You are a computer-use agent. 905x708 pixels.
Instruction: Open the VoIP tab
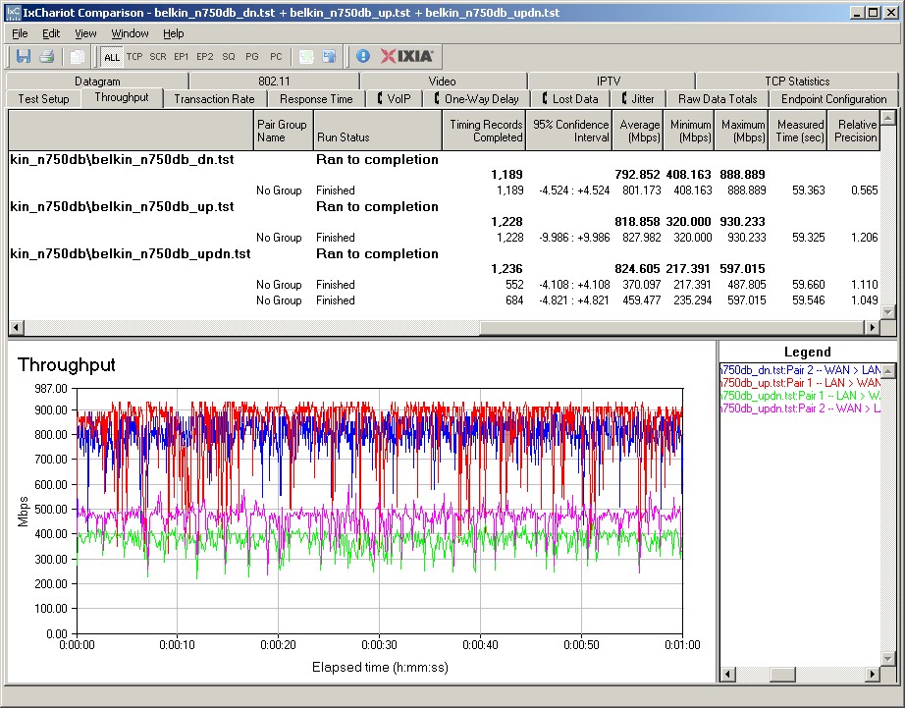coord(394,99)
